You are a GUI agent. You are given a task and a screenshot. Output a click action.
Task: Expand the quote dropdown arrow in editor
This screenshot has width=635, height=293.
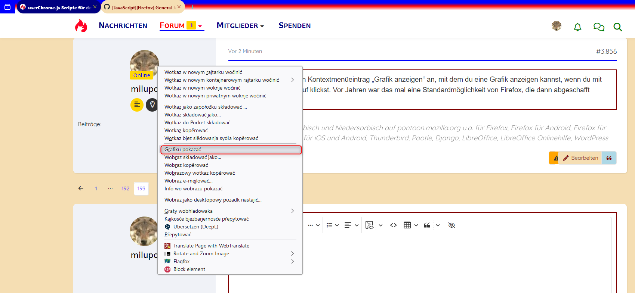coord(438,225)
